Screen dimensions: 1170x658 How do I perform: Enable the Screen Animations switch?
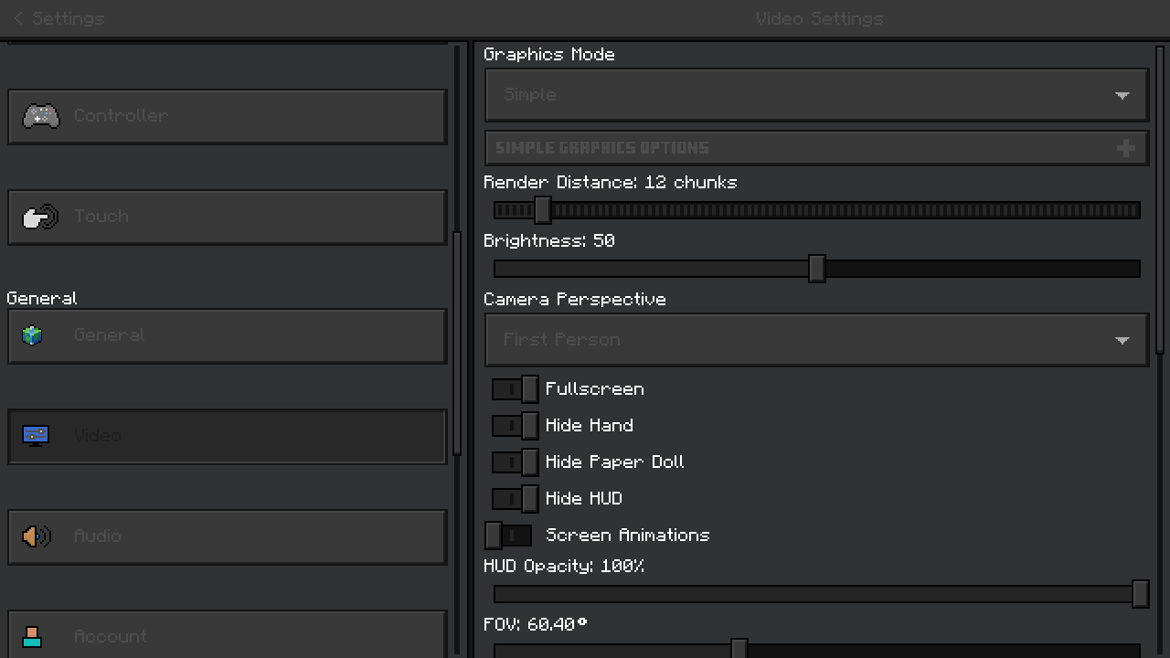(x=508, y=536)
